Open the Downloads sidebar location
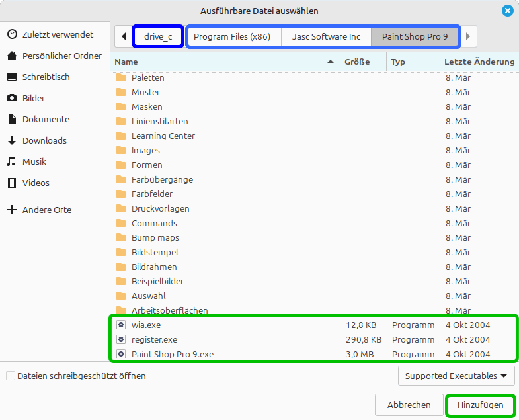Screen dimensions: 519x420 click(x=44, y=140)
